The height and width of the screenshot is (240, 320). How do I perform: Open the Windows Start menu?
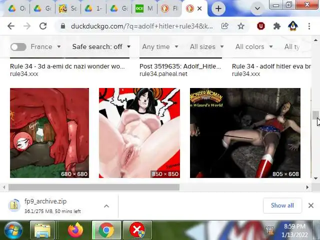pos(13,230)
